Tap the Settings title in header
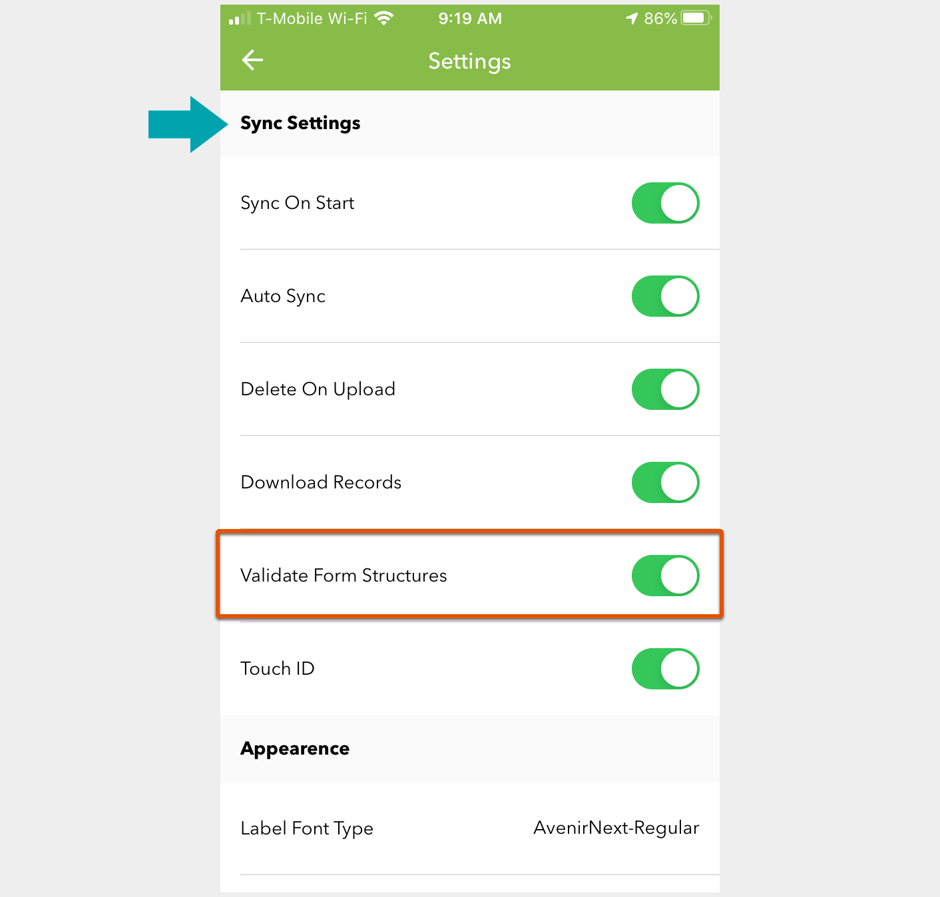This screenshot has height=897, width=940. point(470,61)
